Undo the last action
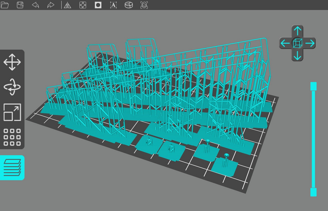 coord(36,5)
